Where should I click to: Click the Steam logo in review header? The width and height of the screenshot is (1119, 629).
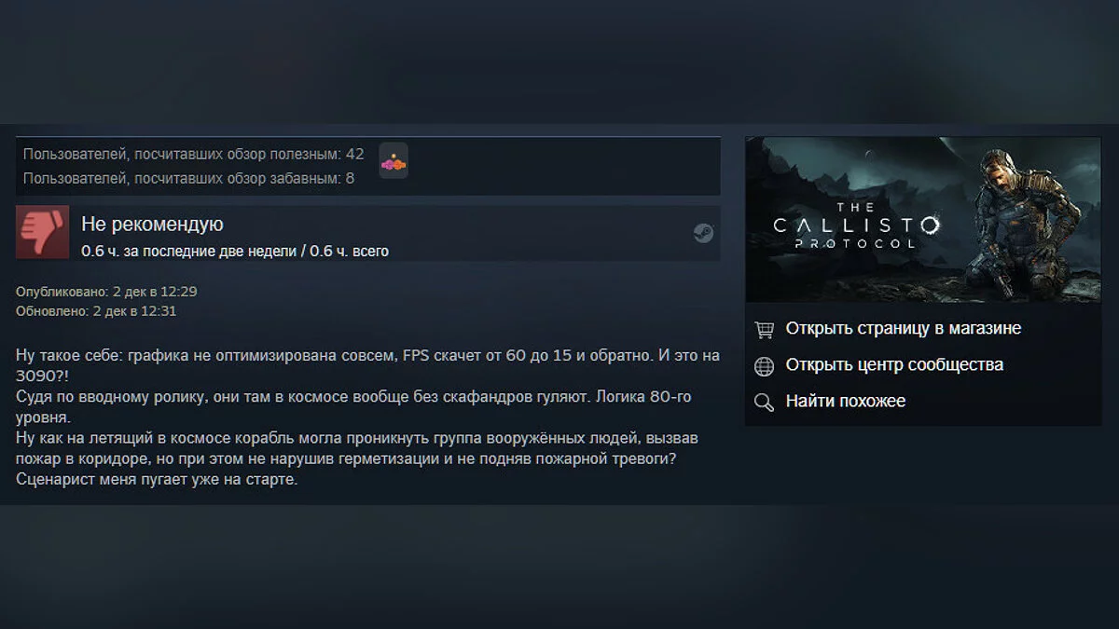[x=703, y=233]
